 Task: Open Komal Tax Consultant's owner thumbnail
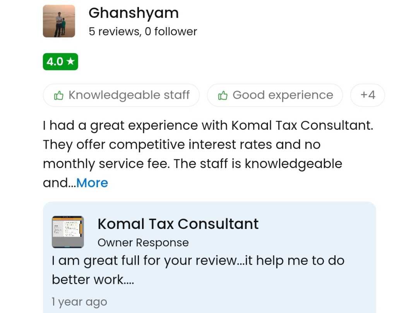pos(68,232)
